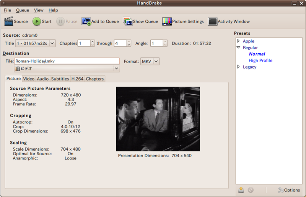The image size is (306, 197).
Task: Increase the Angle stepper
Action: click(165, 41)
